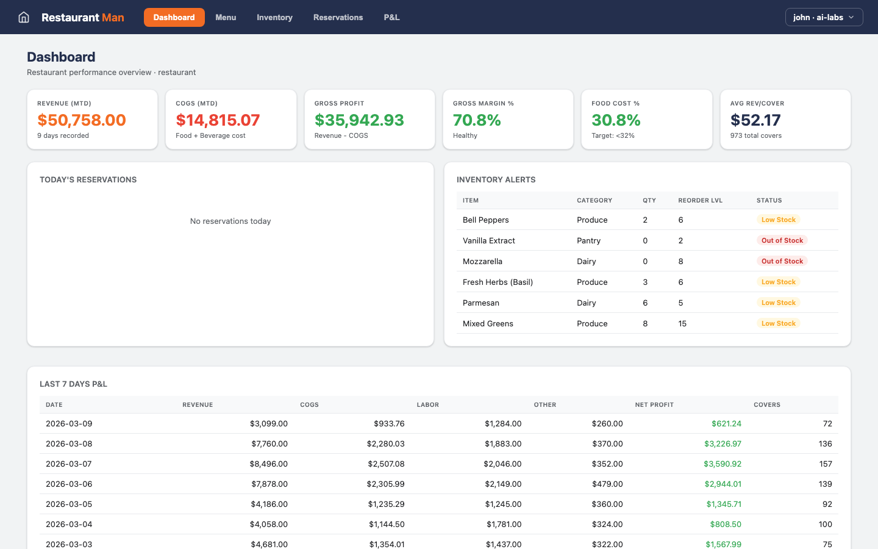Open the P&L report
The height and width of the screenshot is (549, 878).
coord(391,17)
